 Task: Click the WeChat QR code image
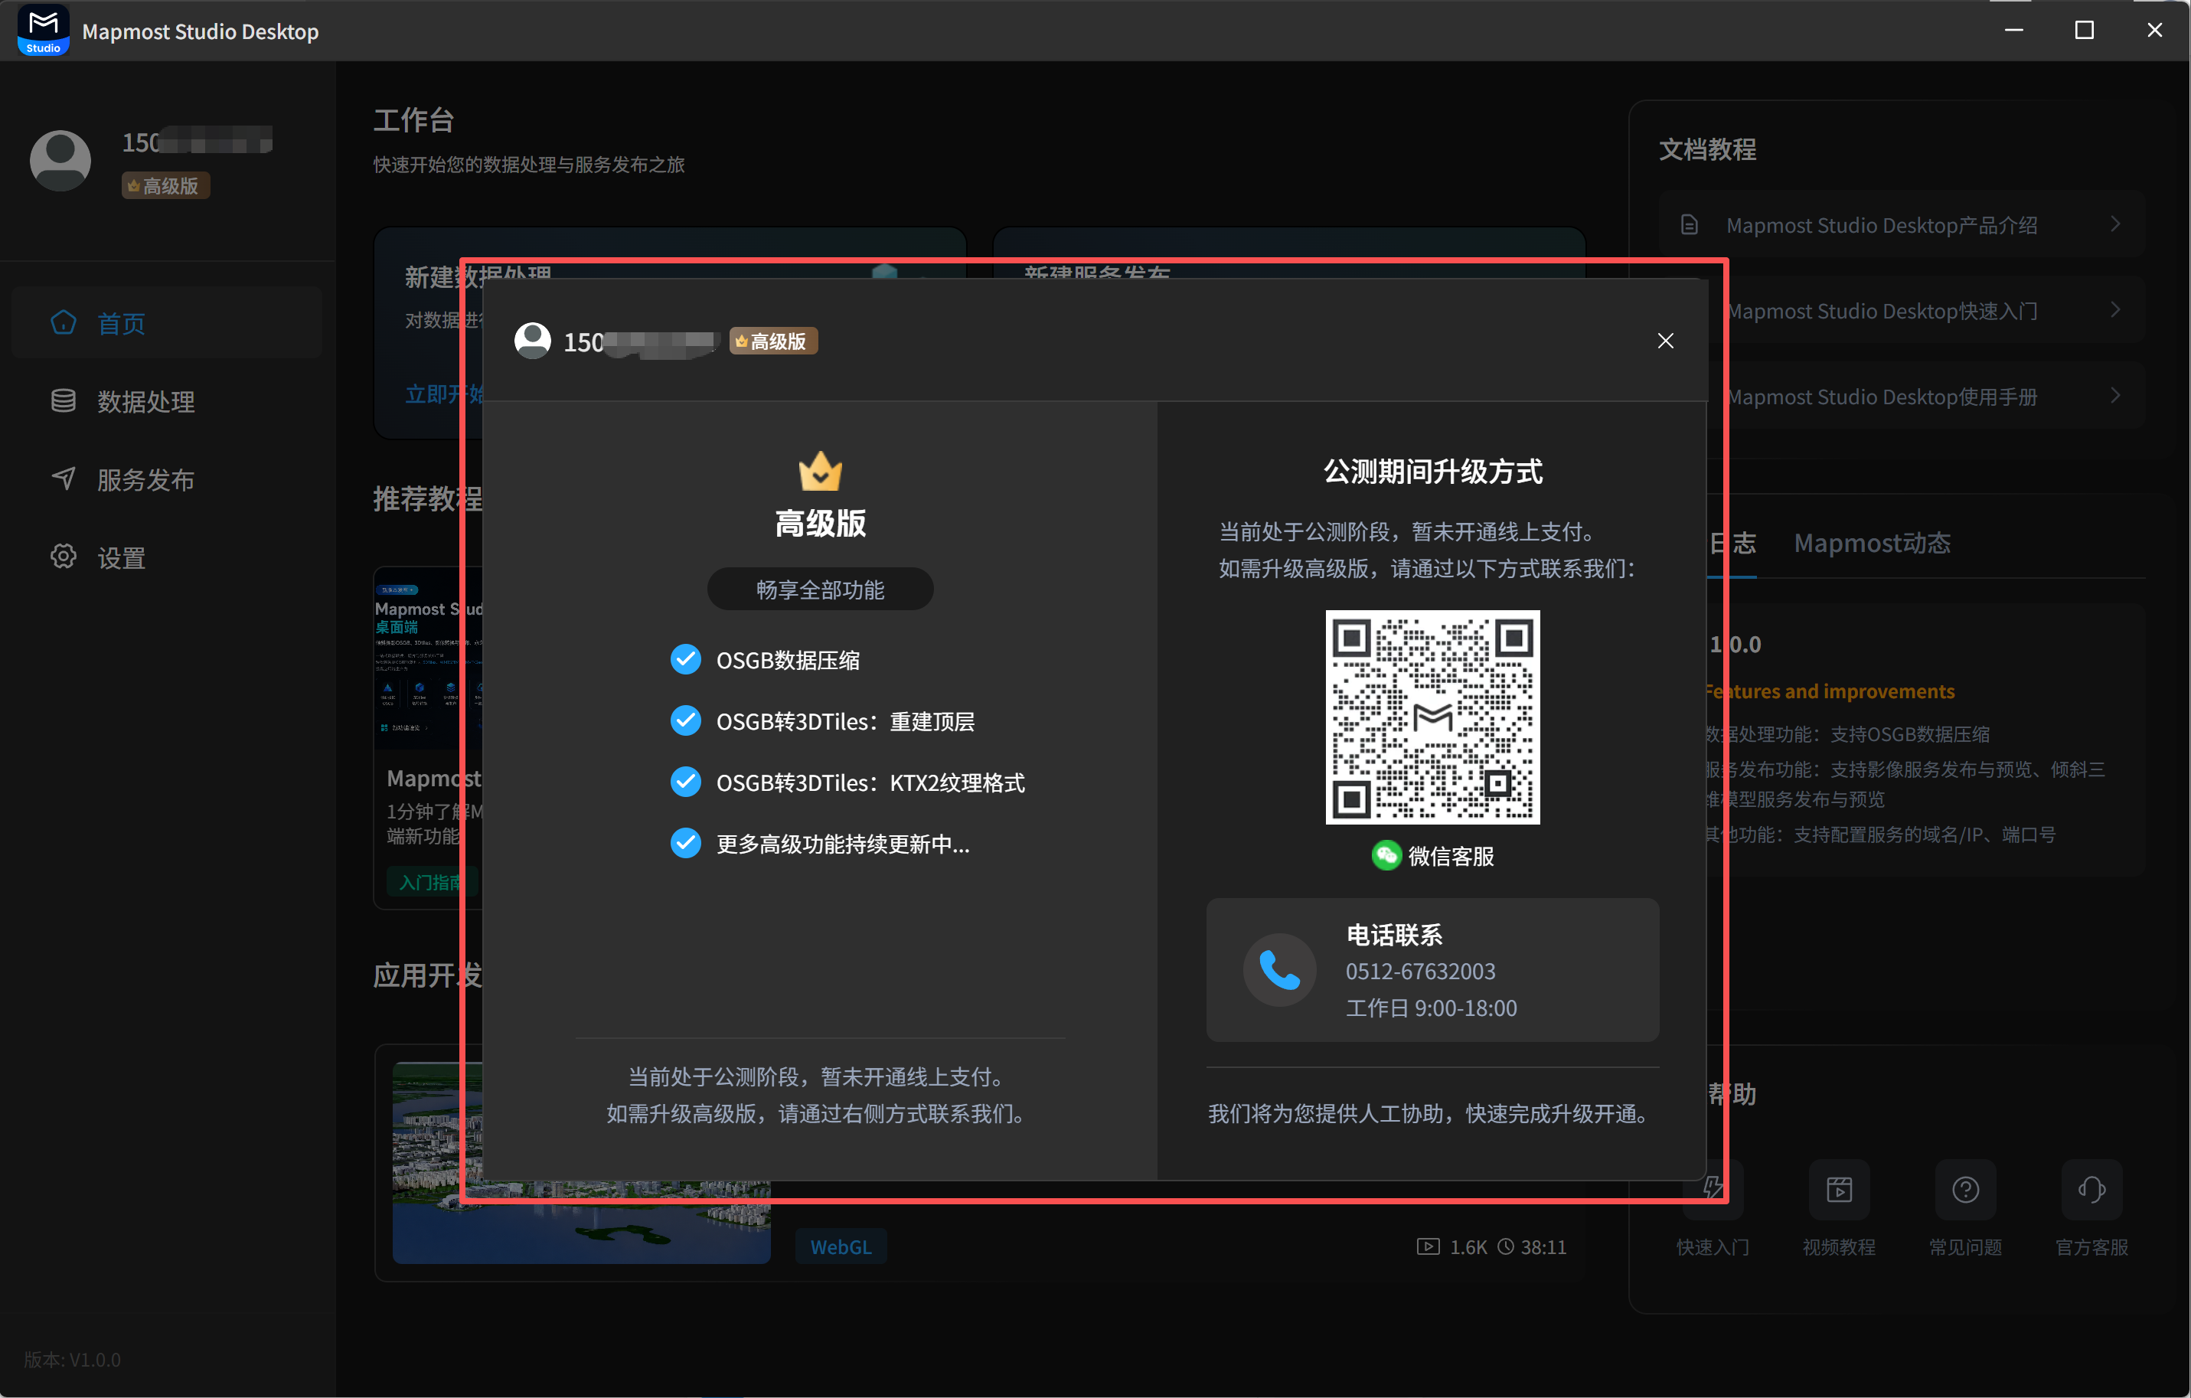coord(1432,717)
